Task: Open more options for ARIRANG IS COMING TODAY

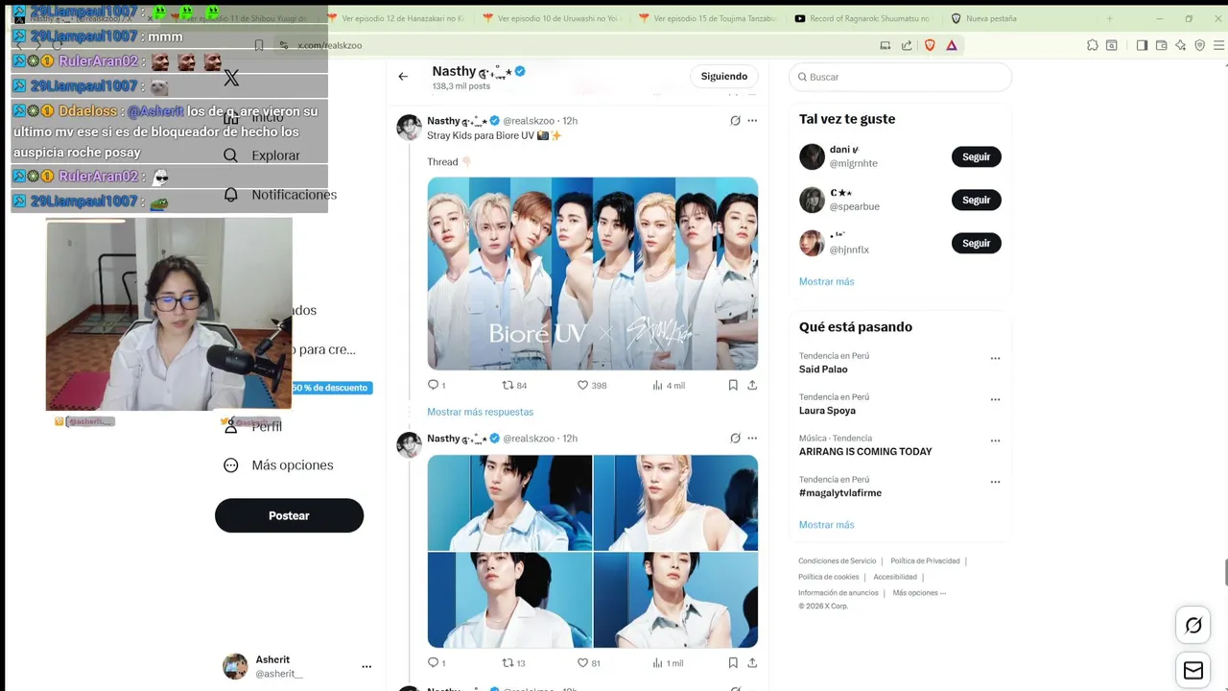Action: (x=995, y=441)
